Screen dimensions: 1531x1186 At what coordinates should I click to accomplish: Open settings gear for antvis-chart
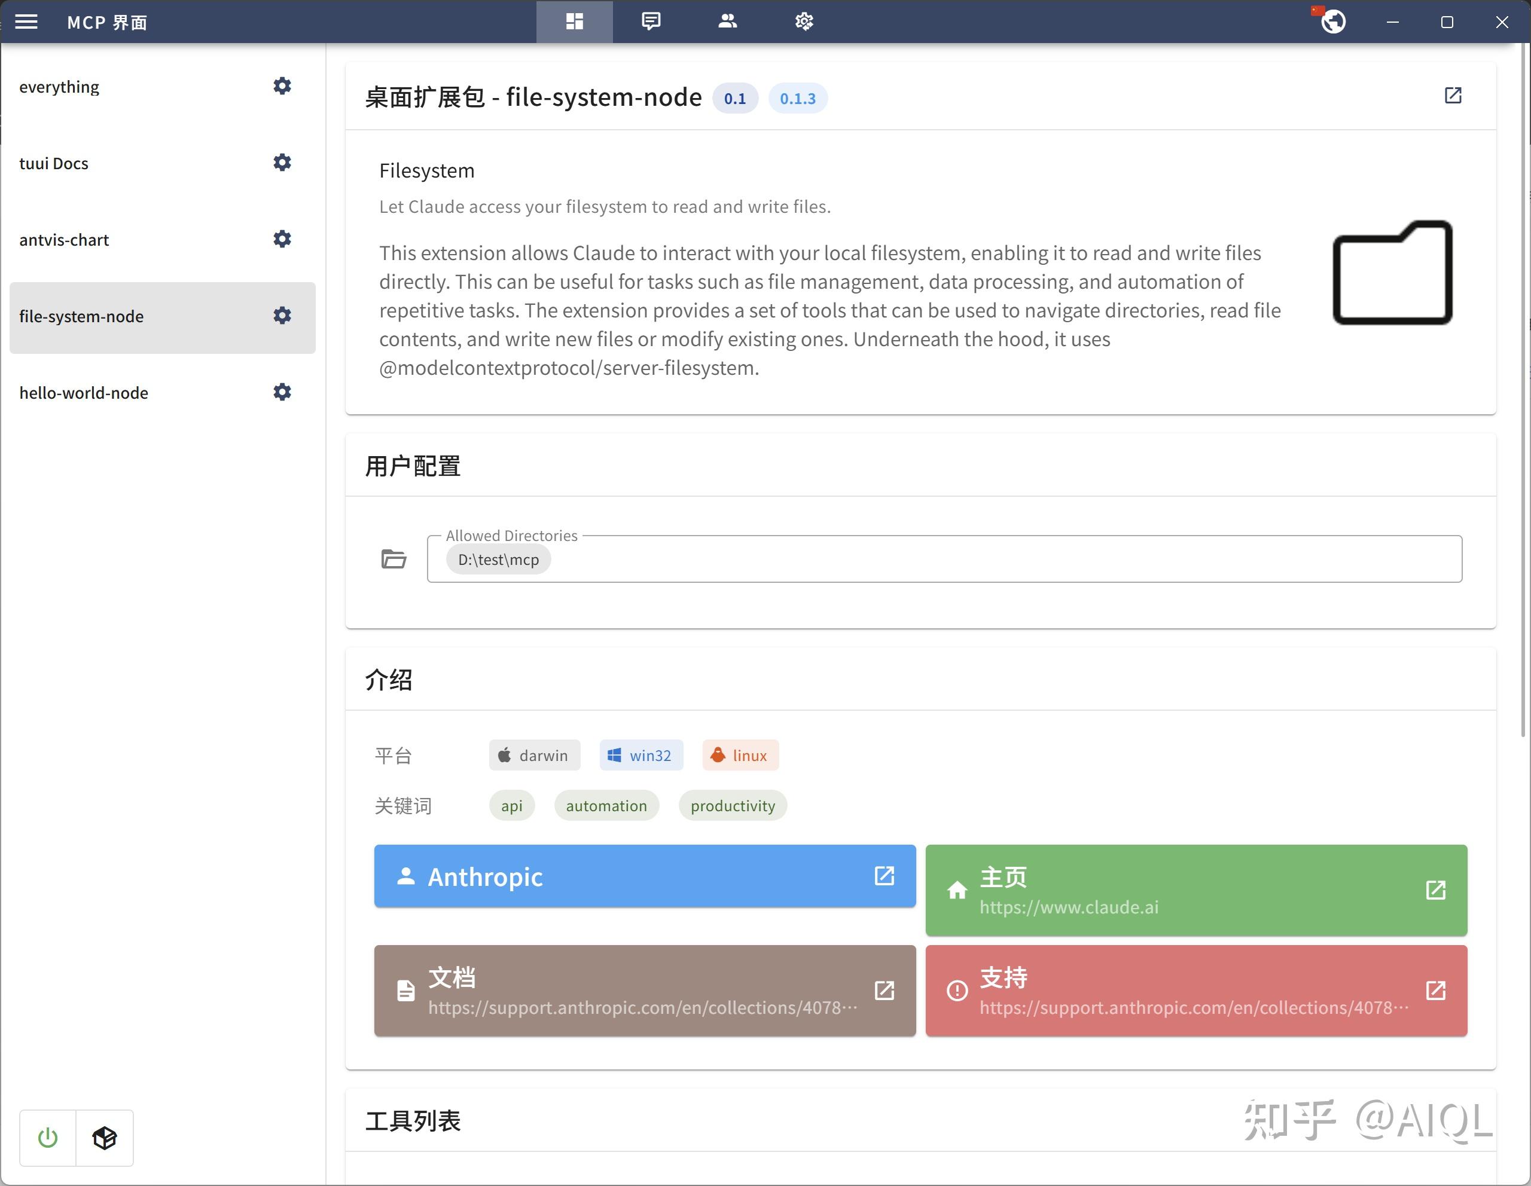(282, 239)
